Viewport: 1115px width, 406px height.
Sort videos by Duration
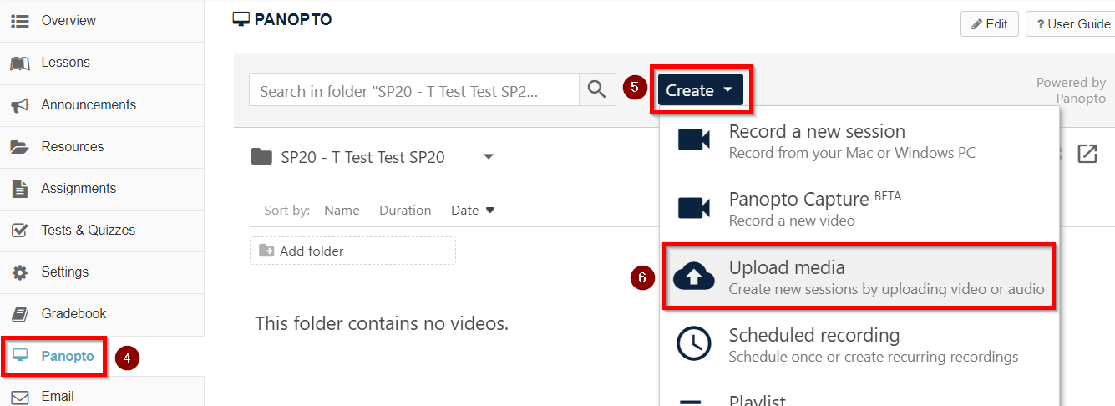pos(405,211)
